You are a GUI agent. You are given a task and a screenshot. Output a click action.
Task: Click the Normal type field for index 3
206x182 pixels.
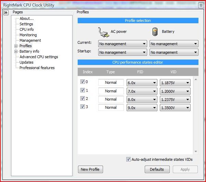(x=111, y=107)
